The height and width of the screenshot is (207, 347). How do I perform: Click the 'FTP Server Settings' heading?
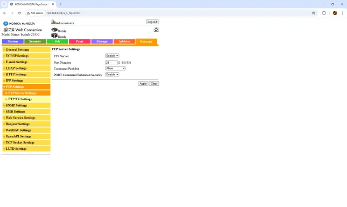(66, 49)
